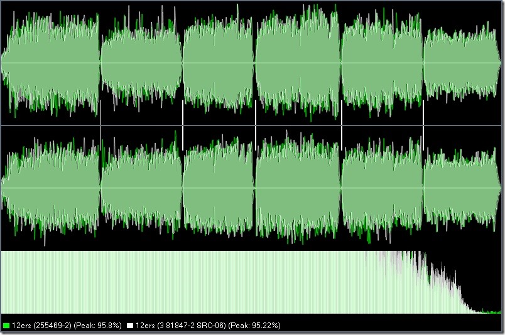The width and height of the screenshot is (505, 335).
Task: Click the white 12ers SRC-06 legend swatch
Action: [x=130, y=326]
